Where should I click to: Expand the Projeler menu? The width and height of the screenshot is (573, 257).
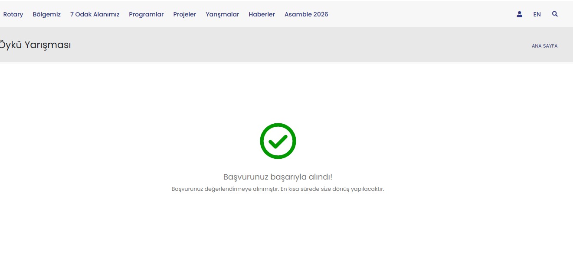pos(184,14)
